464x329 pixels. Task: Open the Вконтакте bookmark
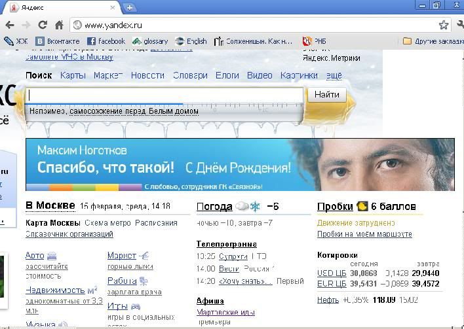(58, 41)
